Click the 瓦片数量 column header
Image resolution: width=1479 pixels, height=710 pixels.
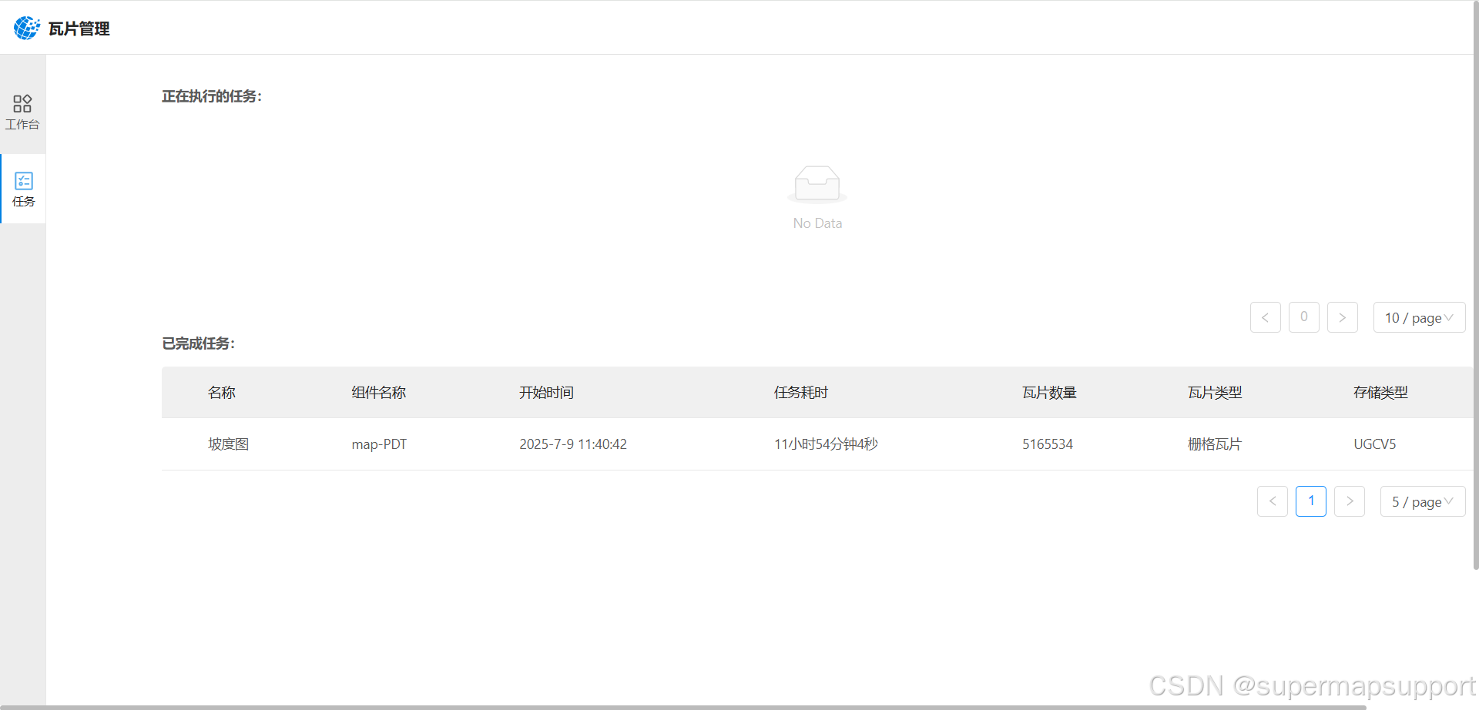tap(1049, 393)
